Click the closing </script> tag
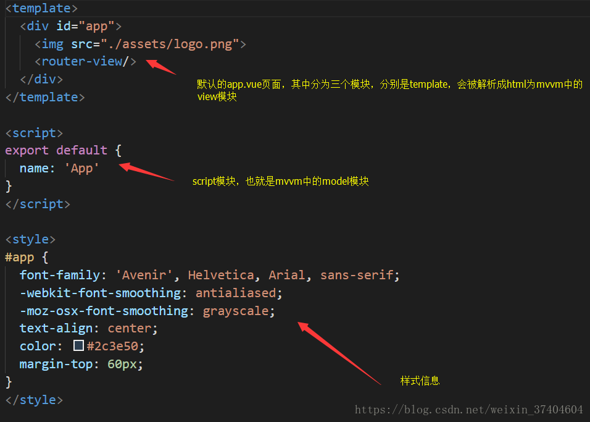Viewport: 590px width, 422px height. (38, 204)
